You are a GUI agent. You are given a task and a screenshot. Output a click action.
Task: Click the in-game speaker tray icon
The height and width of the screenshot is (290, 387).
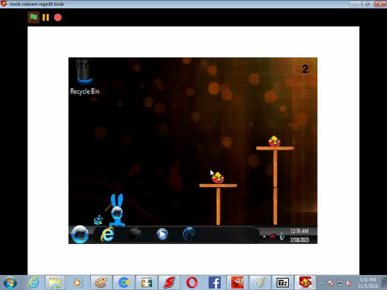pyautogui.click(x=282, y=237)
